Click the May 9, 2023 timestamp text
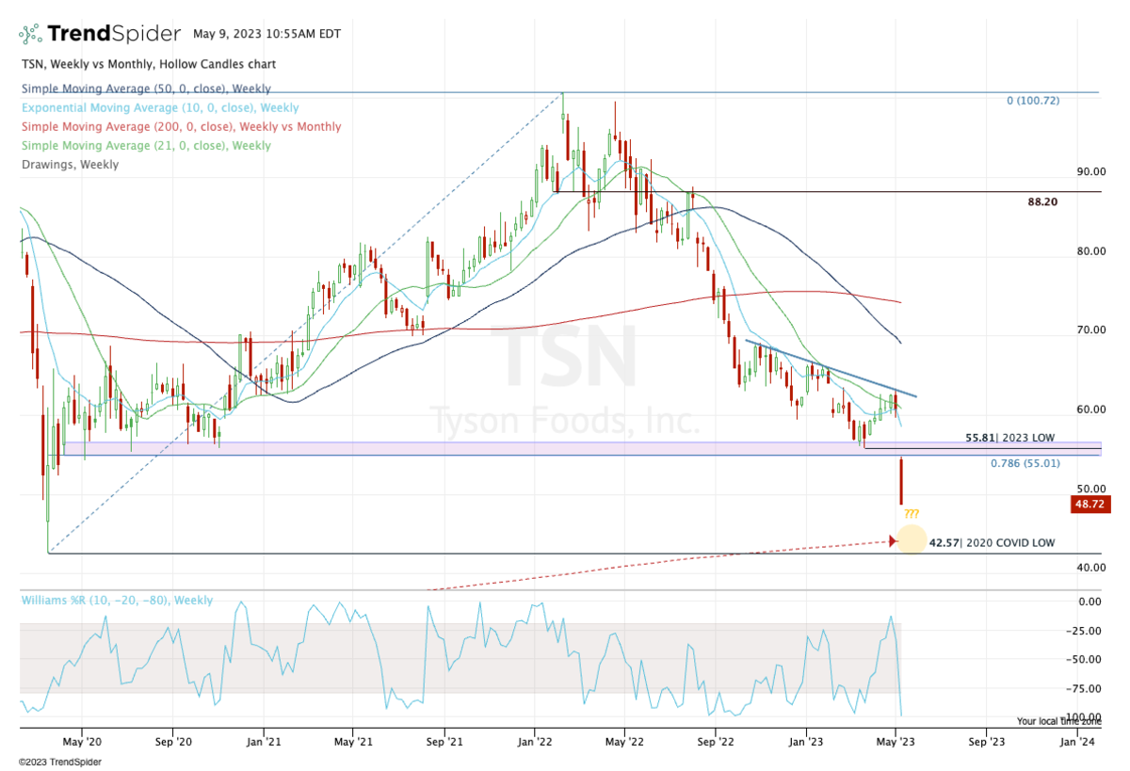Screen dimensions: 1130x771 [266, 34]
